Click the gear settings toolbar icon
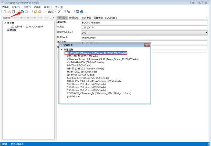This screenshot has width=211, height=146. click(69, 12)
